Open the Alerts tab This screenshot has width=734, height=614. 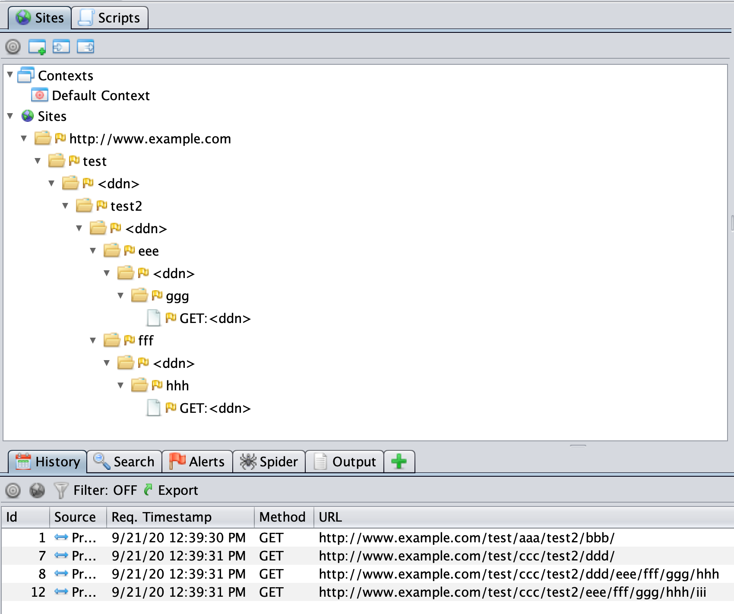point(197,462)
